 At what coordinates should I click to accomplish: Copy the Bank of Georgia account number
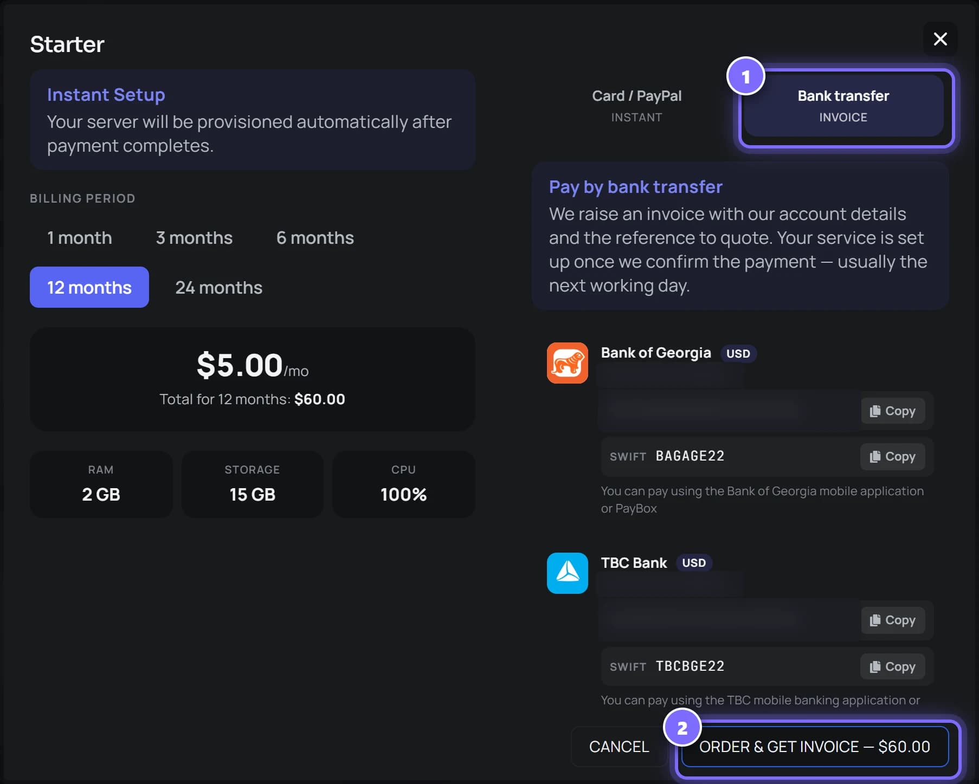892,411
